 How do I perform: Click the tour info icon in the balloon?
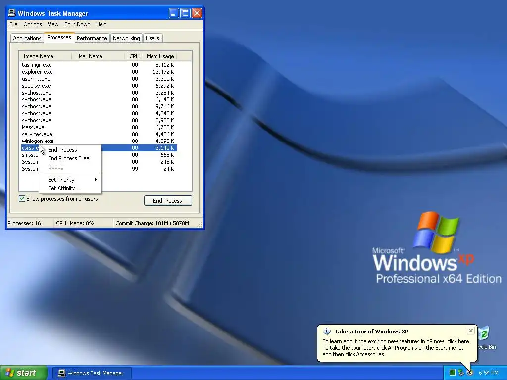click(x=327, y=331)
